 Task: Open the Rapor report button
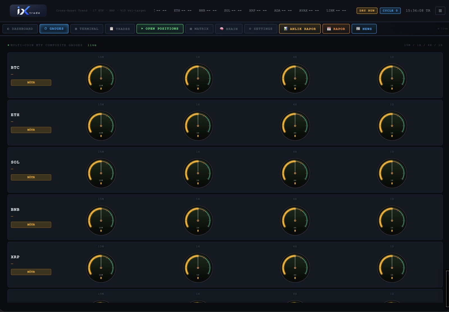point(336,29)
